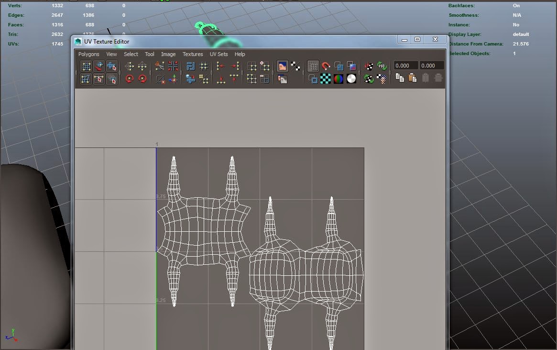
Task: Rotate UVs clockwise
Action: (142, 79)
